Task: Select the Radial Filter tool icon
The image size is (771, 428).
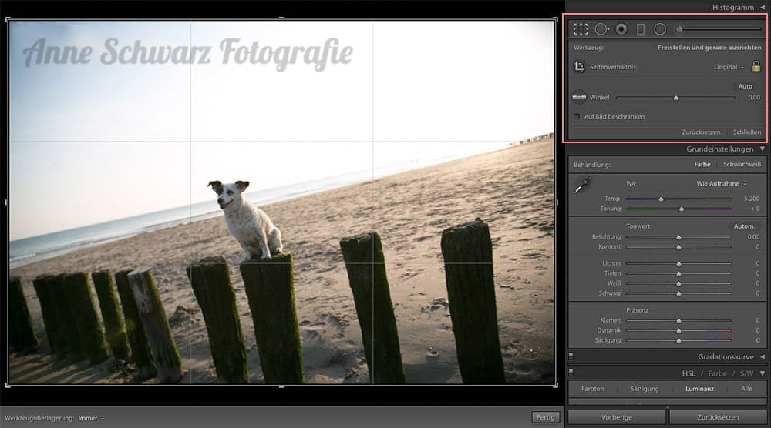Action: coord(660,29)
